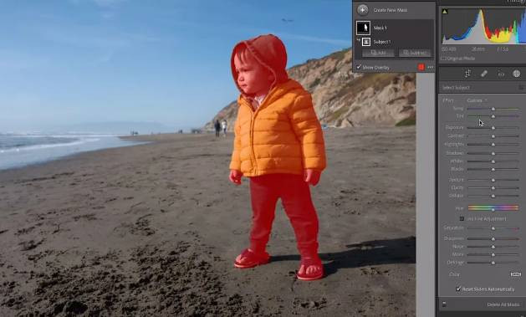Open the red overlay color swatch
The height and width of the screenshot is (317, 526).
click(x=421, y=67)
